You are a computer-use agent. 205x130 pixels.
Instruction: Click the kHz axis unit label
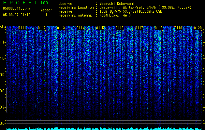(x=3, y=26)
